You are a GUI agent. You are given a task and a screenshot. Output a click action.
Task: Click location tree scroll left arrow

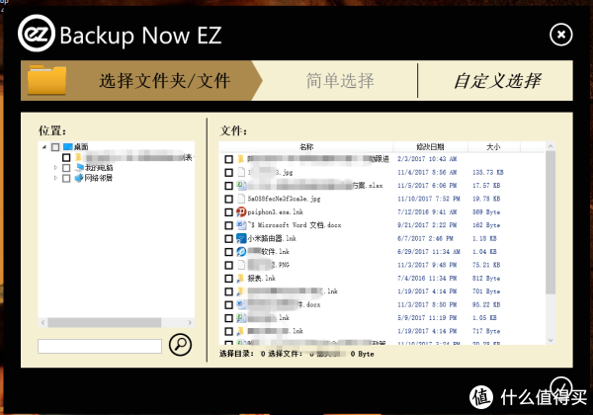point(42,322)
